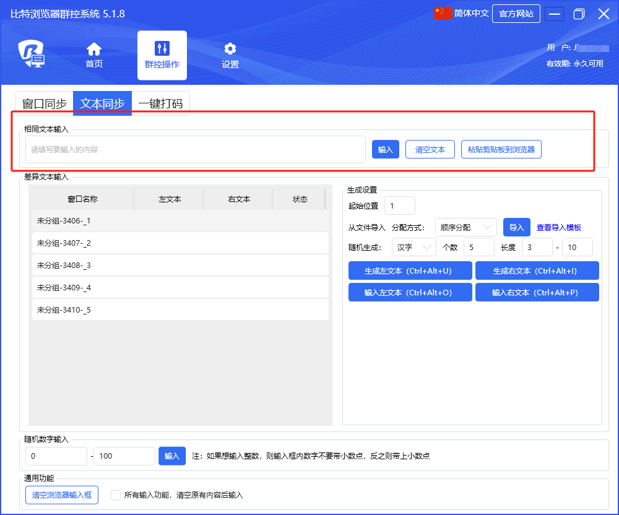
Task: Open the 首页 home icon
Action: [94, 50]
